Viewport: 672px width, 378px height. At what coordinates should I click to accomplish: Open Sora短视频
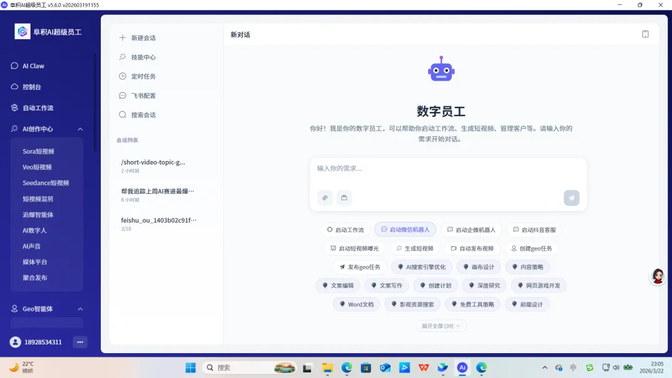39,151
